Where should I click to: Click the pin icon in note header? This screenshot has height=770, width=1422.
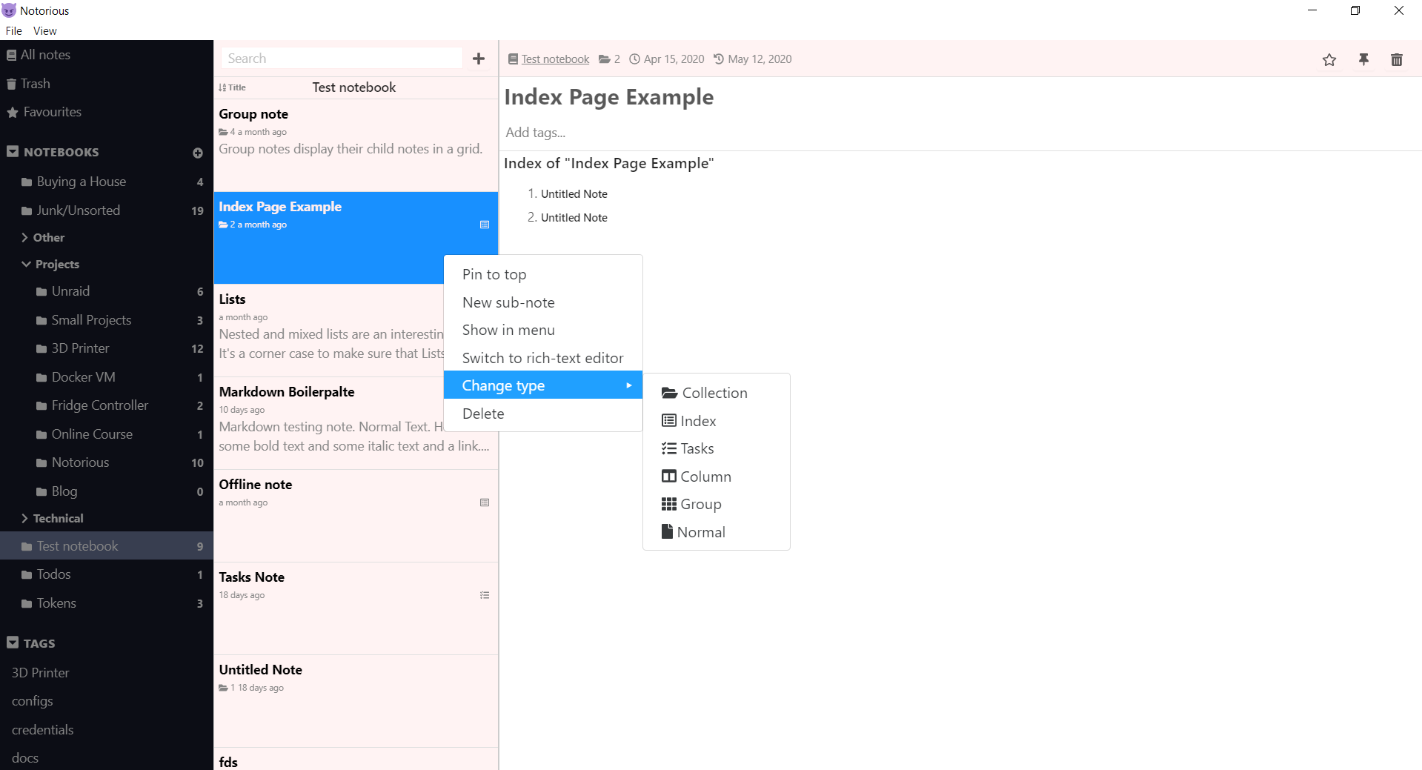coord(1363,60)
